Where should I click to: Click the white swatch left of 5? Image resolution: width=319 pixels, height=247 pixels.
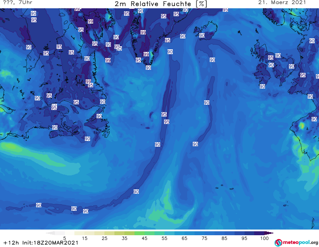[60, 233]
